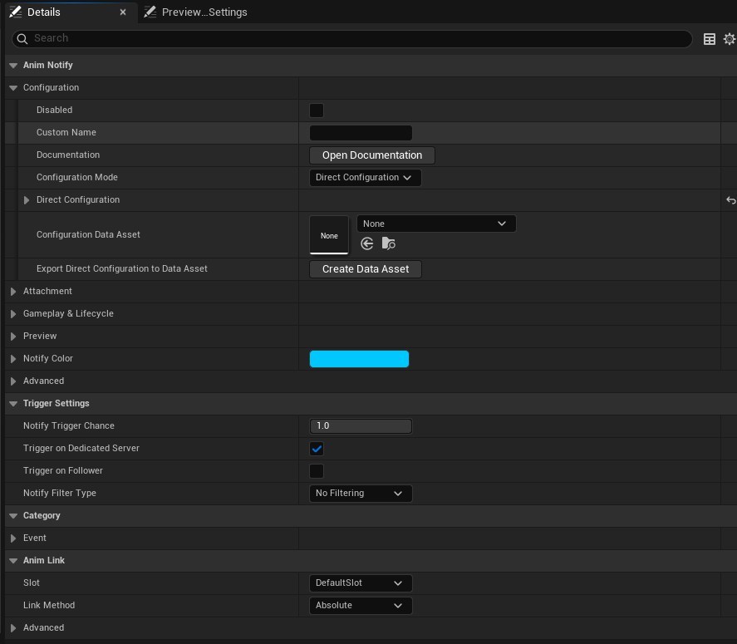737x644 pixels.
Task: Open the Configuration Mode dropdown
Action: pyautogui.click(x=365, y=178)
